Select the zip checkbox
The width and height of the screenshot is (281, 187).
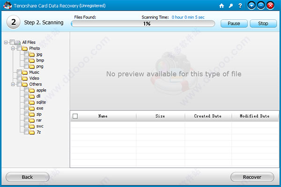pos(26,114)
